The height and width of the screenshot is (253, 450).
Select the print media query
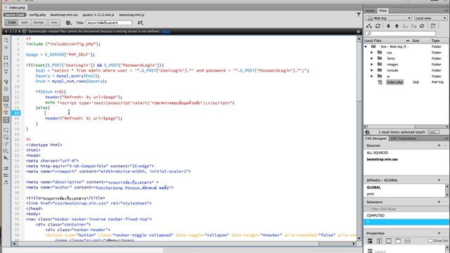[x=371, y=194]
